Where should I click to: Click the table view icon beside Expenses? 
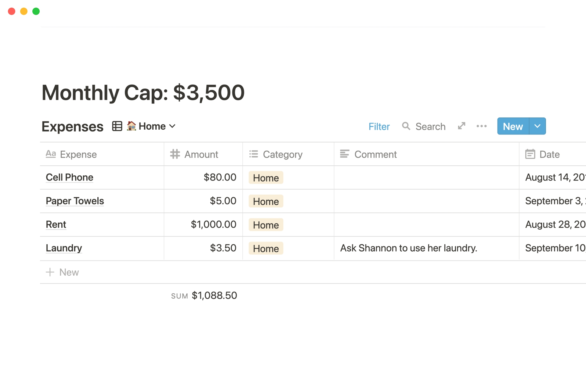[x=117, y=126]
